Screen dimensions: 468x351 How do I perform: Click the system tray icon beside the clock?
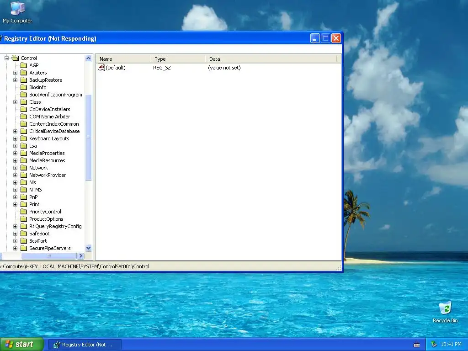point(434,345)
